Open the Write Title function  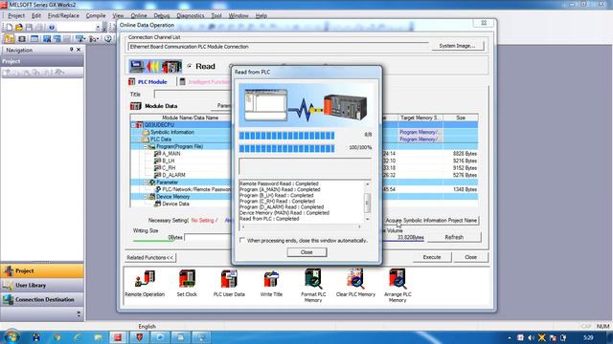click(271, 284)
